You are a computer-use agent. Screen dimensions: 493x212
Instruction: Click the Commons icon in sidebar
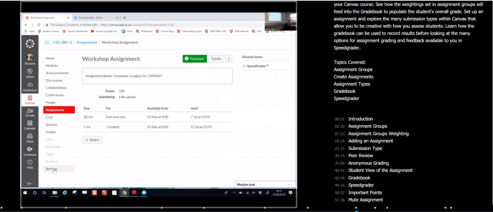(30, 151)
